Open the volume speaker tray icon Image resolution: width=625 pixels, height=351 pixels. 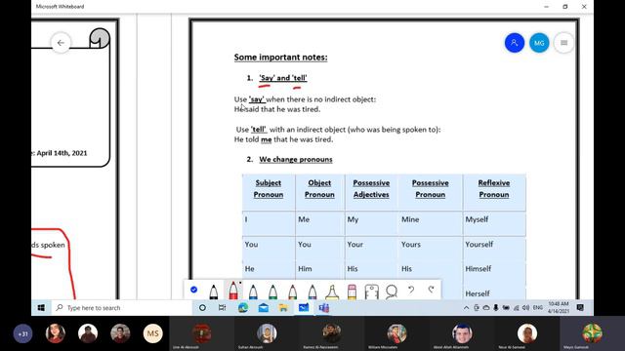[x=525, y=308]
